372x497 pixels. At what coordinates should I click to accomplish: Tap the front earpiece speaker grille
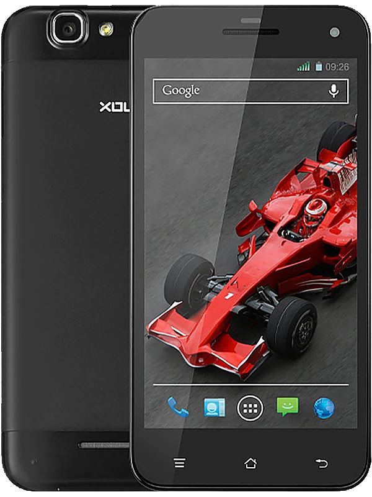point(251,32)
